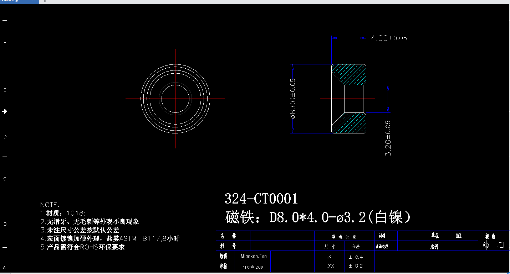This screenshot has height=274, width=510.
Task: Select the ø8.00±0.05 diameter dimension text
Action: (x=293, y=98)
